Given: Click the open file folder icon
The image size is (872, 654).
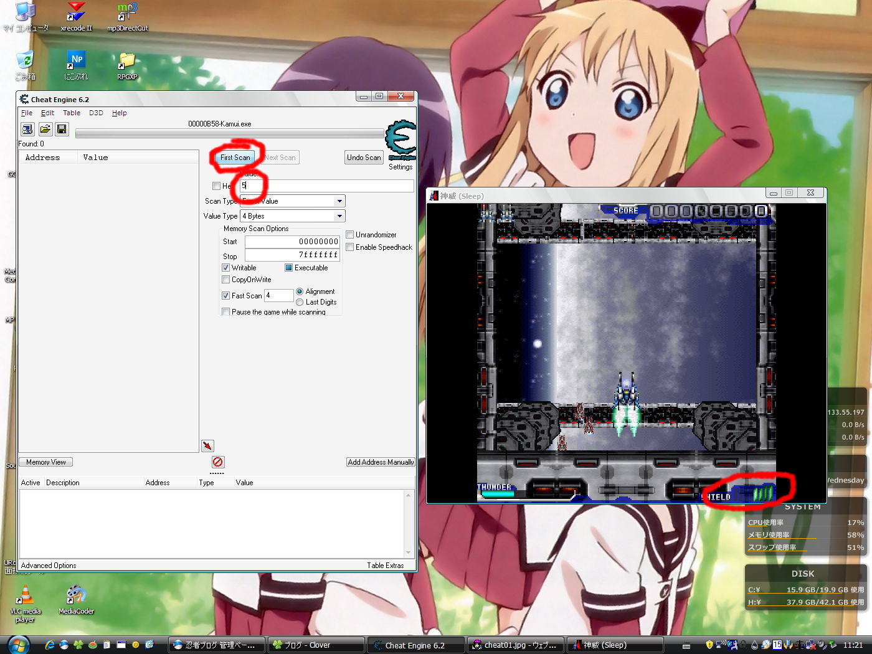Looking at the screenshot, I should [45, 129].
